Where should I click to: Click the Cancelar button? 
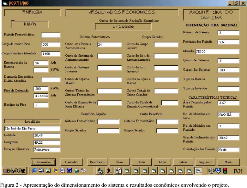point(71,162)
